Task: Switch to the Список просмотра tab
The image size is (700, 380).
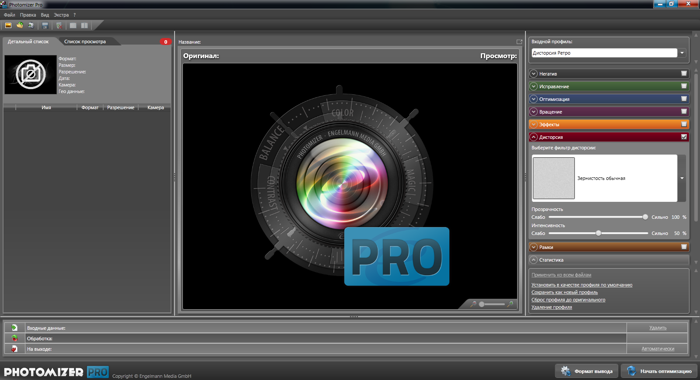Action: tap(85, 41)
